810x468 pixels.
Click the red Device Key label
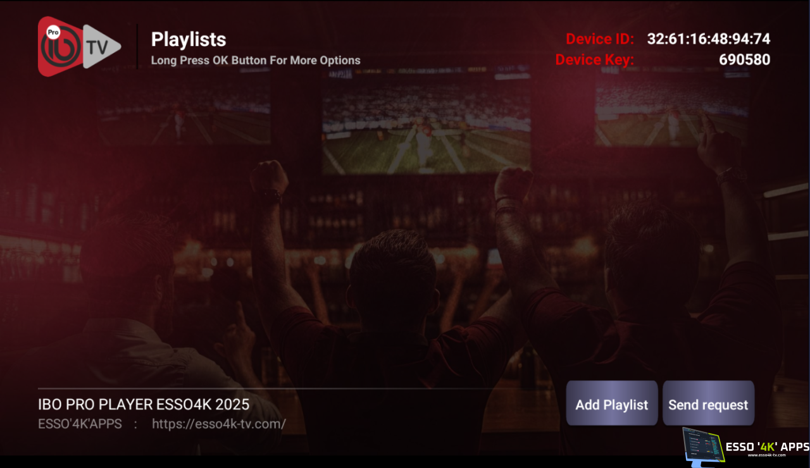tap(595, 60)
